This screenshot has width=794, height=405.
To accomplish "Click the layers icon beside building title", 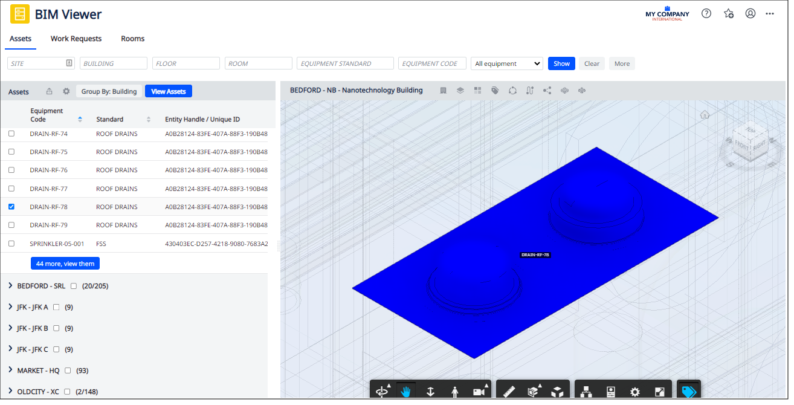I will pos(460,91).
